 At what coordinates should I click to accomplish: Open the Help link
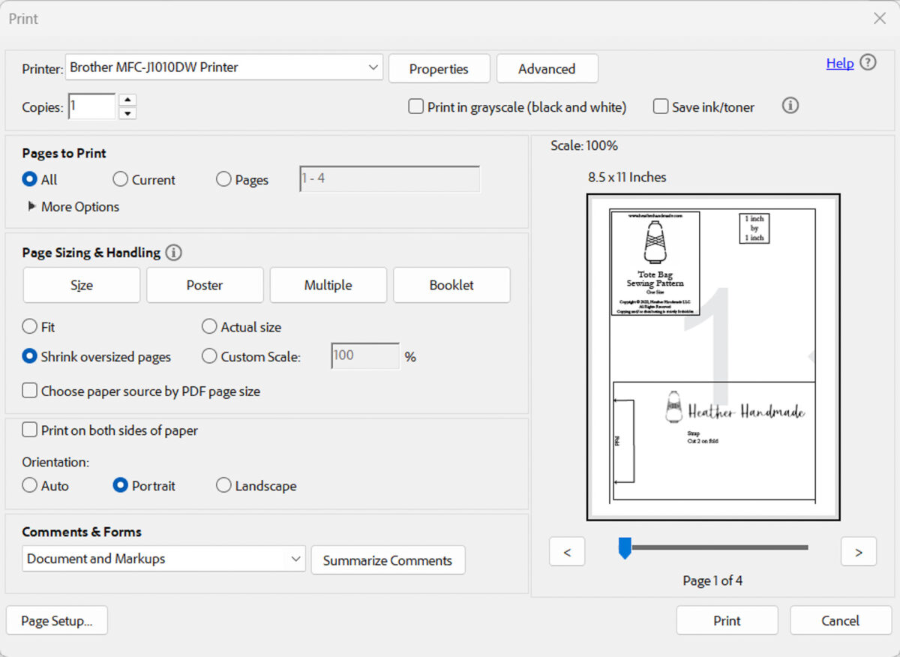click(840, 63)
